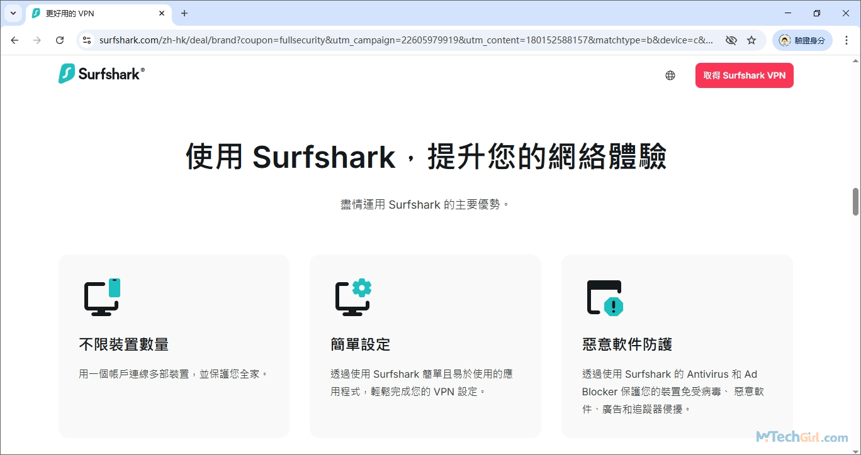The height and width of the screenshot is (455, 861).
Task: Click the page vertical scrollbar thumb
Action: pyautogui.click(x=855, y=201)
